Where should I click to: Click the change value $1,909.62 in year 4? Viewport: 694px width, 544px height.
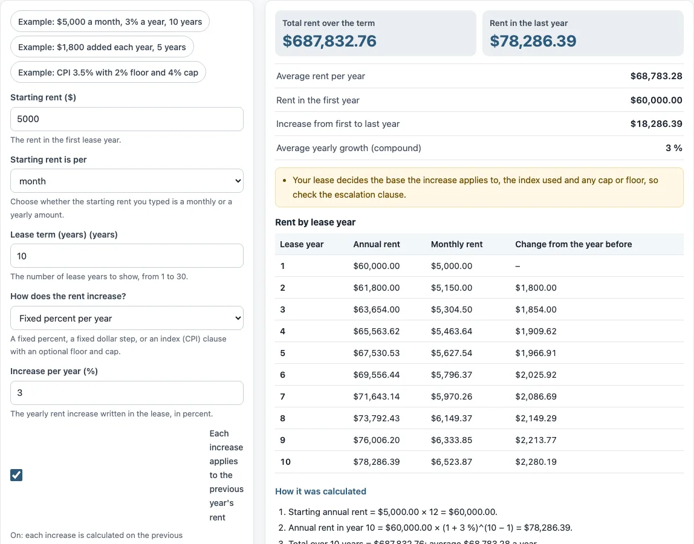(x=536, y=331)
